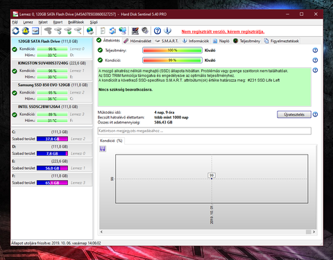333x260 pixels.
Task: Open the Fájl menu
Action: click(x=15, y=22)
